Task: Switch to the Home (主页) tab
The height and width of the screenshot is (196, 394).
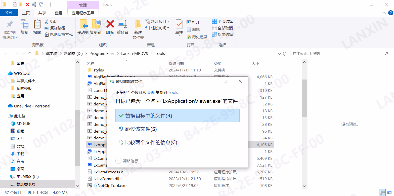Action: tap(26, 13)
